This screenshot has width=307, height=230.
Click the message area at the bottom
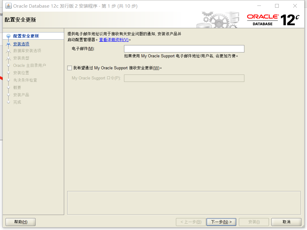(x=184, y=203)
